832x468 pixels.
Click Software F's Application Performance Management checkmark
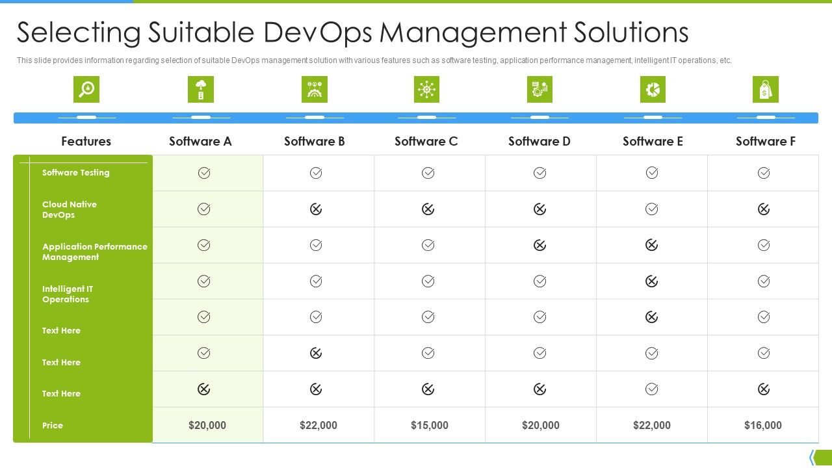pos(764,245)
